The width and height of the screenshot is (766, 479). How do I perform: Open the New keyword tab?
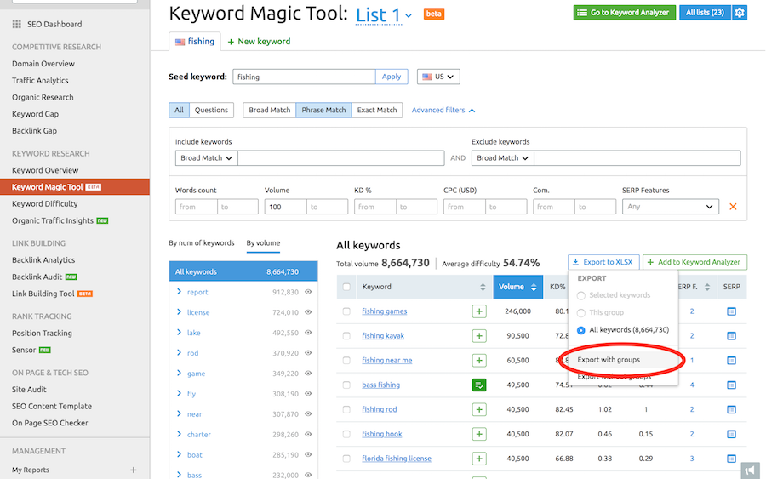[x=259, y=42]
